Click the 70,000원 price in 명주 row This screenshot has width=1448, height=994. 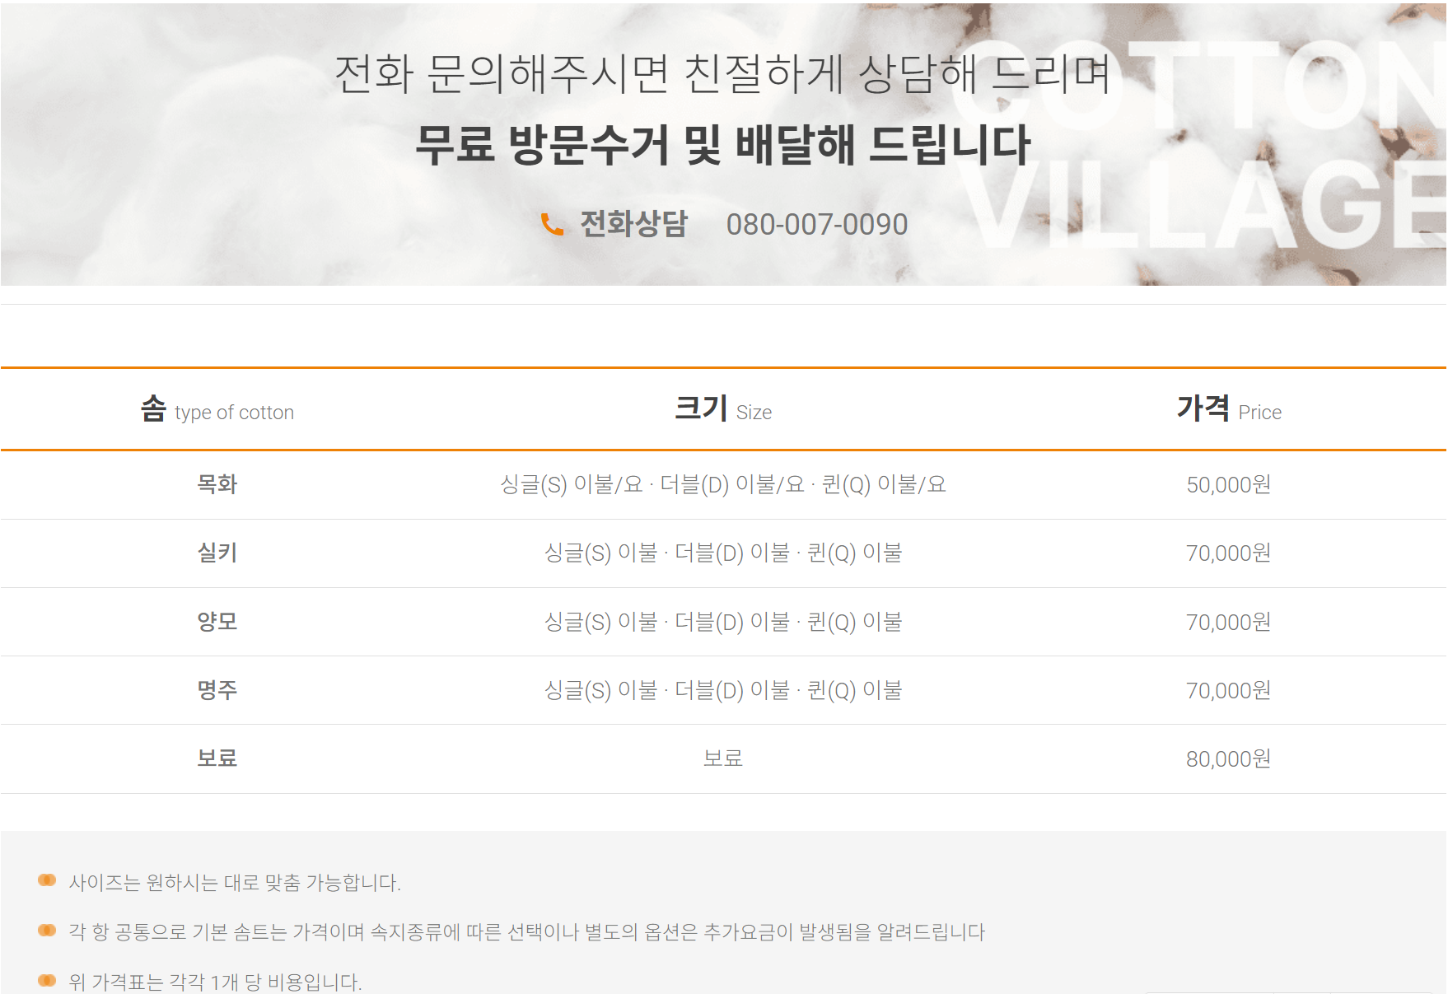[x=1229, y=690]
